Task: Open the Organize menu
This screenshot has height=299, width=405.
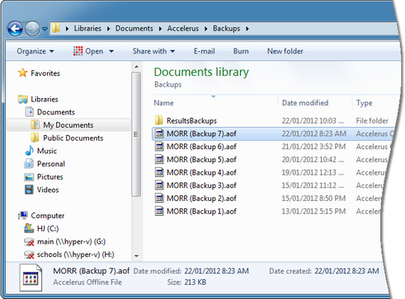Action: pyautogui.click(x=35, y=51)
